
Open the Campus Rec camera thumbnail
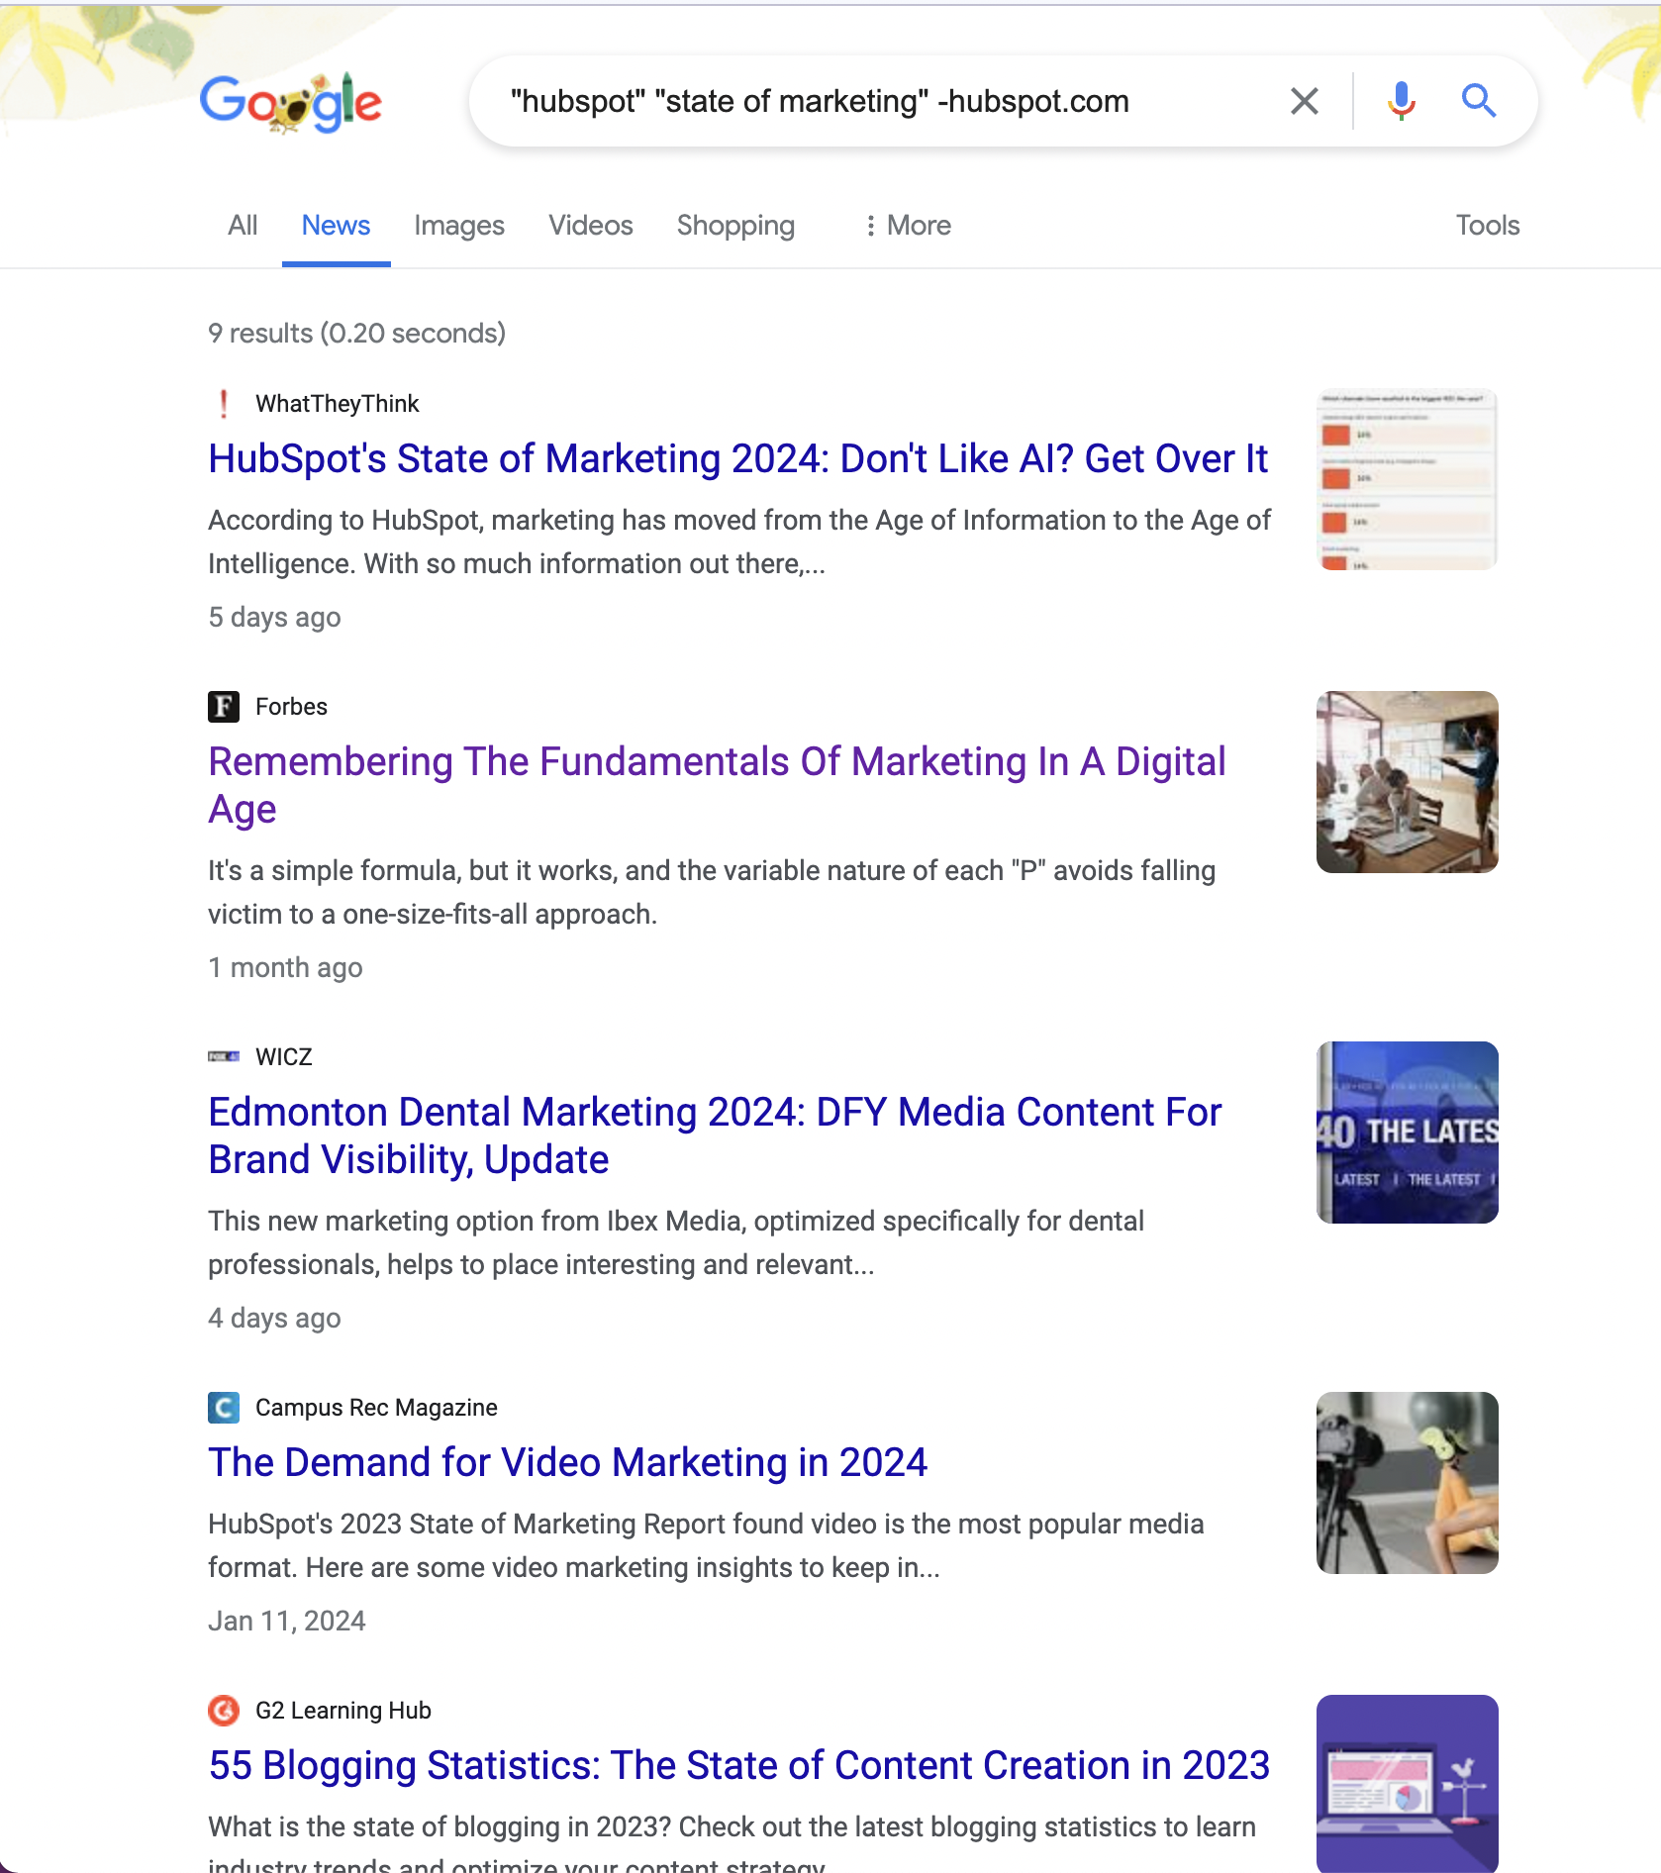[1407, 1483]
